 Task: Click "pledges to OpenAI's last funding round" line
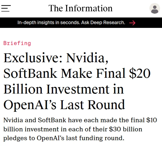(x=64, y=138)
